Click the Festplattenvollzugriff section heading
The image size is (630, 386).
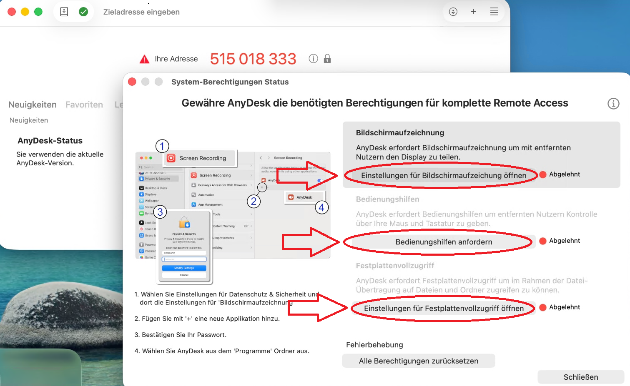click(395, 266)
